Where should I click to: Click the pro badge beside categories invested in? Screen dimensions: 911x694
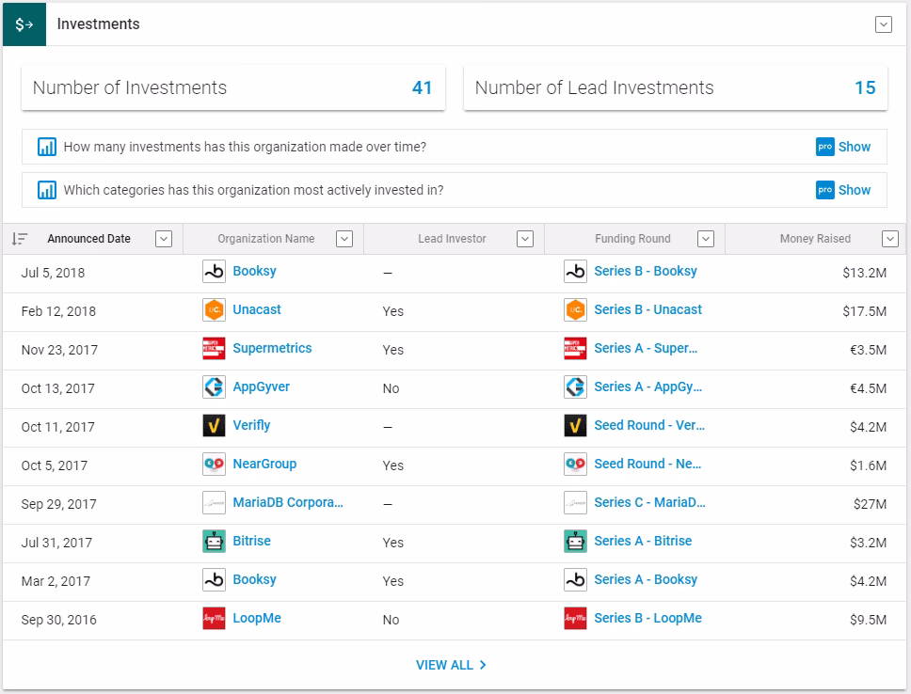click(x=824, y=190)
